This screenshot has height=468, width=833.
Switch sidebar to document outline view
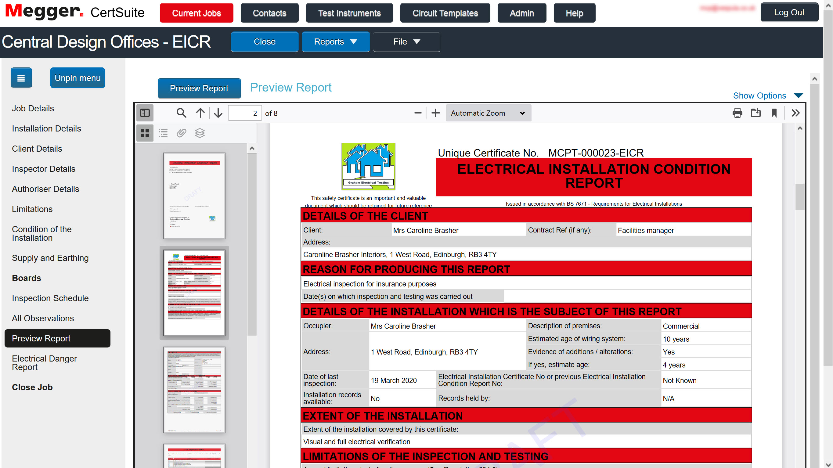pos(163,133)
